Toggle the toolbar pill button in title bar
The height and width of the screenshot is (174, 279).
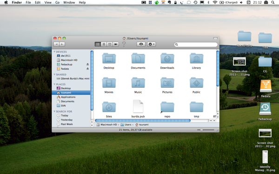(x=215, y=38)
